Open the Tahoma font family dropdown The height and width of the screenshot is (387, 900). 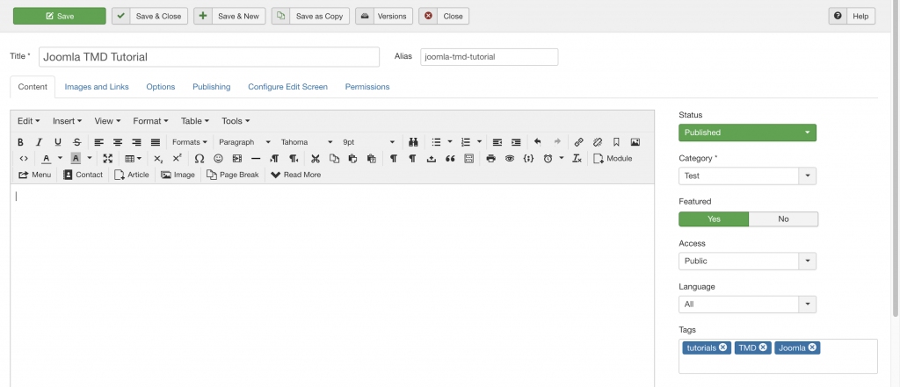pos(306,142)
